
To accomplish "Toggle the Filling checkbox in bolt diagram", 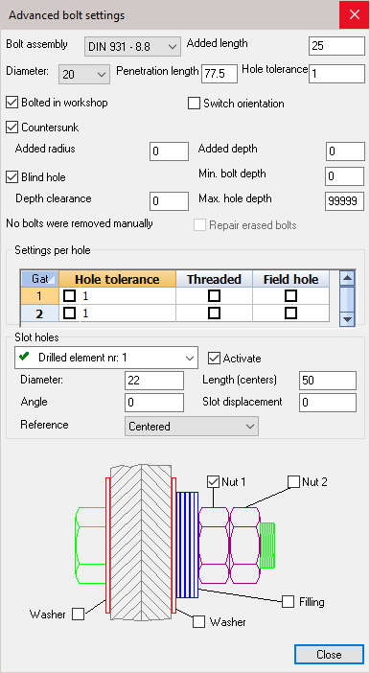I will point(288,601).
